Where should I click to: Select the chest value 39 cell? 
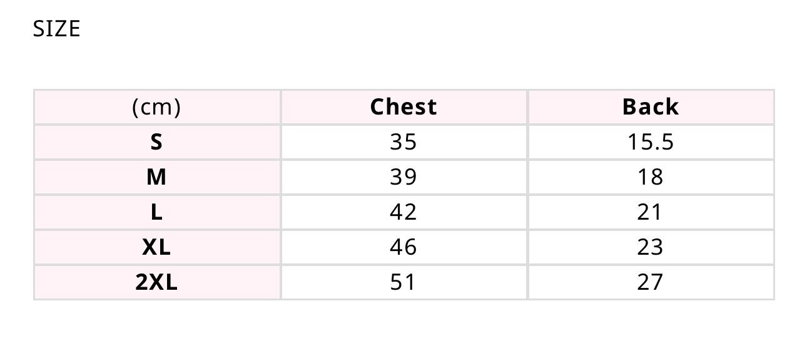point(403,177)
